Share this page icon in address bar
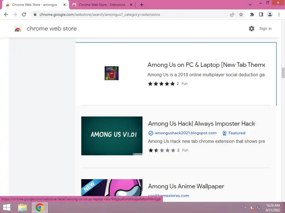Screen dimensions: 285x213 coord(232,14)
